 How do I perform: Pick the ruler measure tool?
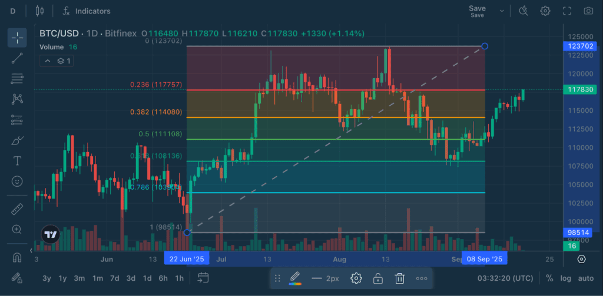click(17, 208)
